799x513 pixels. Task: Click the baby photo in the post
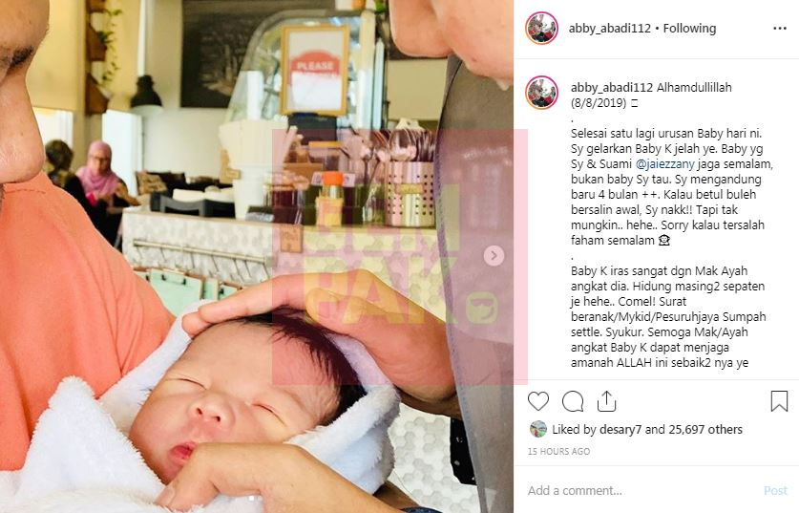pyautogui.click(x=257, y=256)
